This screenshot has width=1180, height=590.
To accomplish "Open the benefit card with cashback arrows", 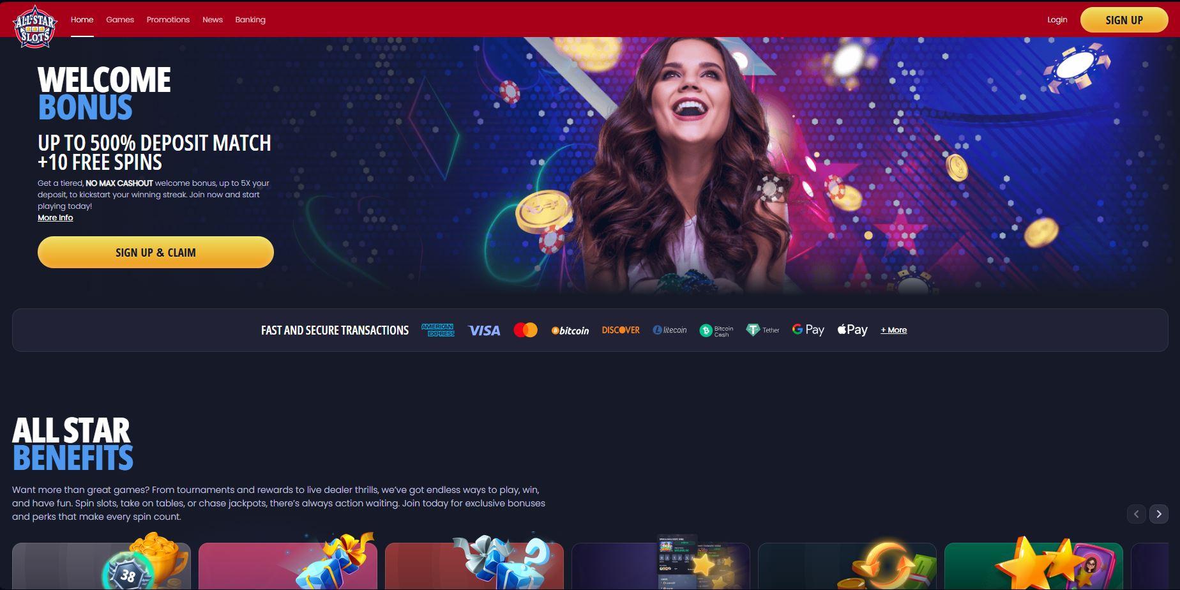I will 847,565.
